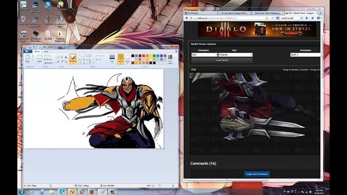Switch to the lol_zed_splash jpg tab
Image resolution: width=347 pixels, height=195 pixels.
pos(234,13)
